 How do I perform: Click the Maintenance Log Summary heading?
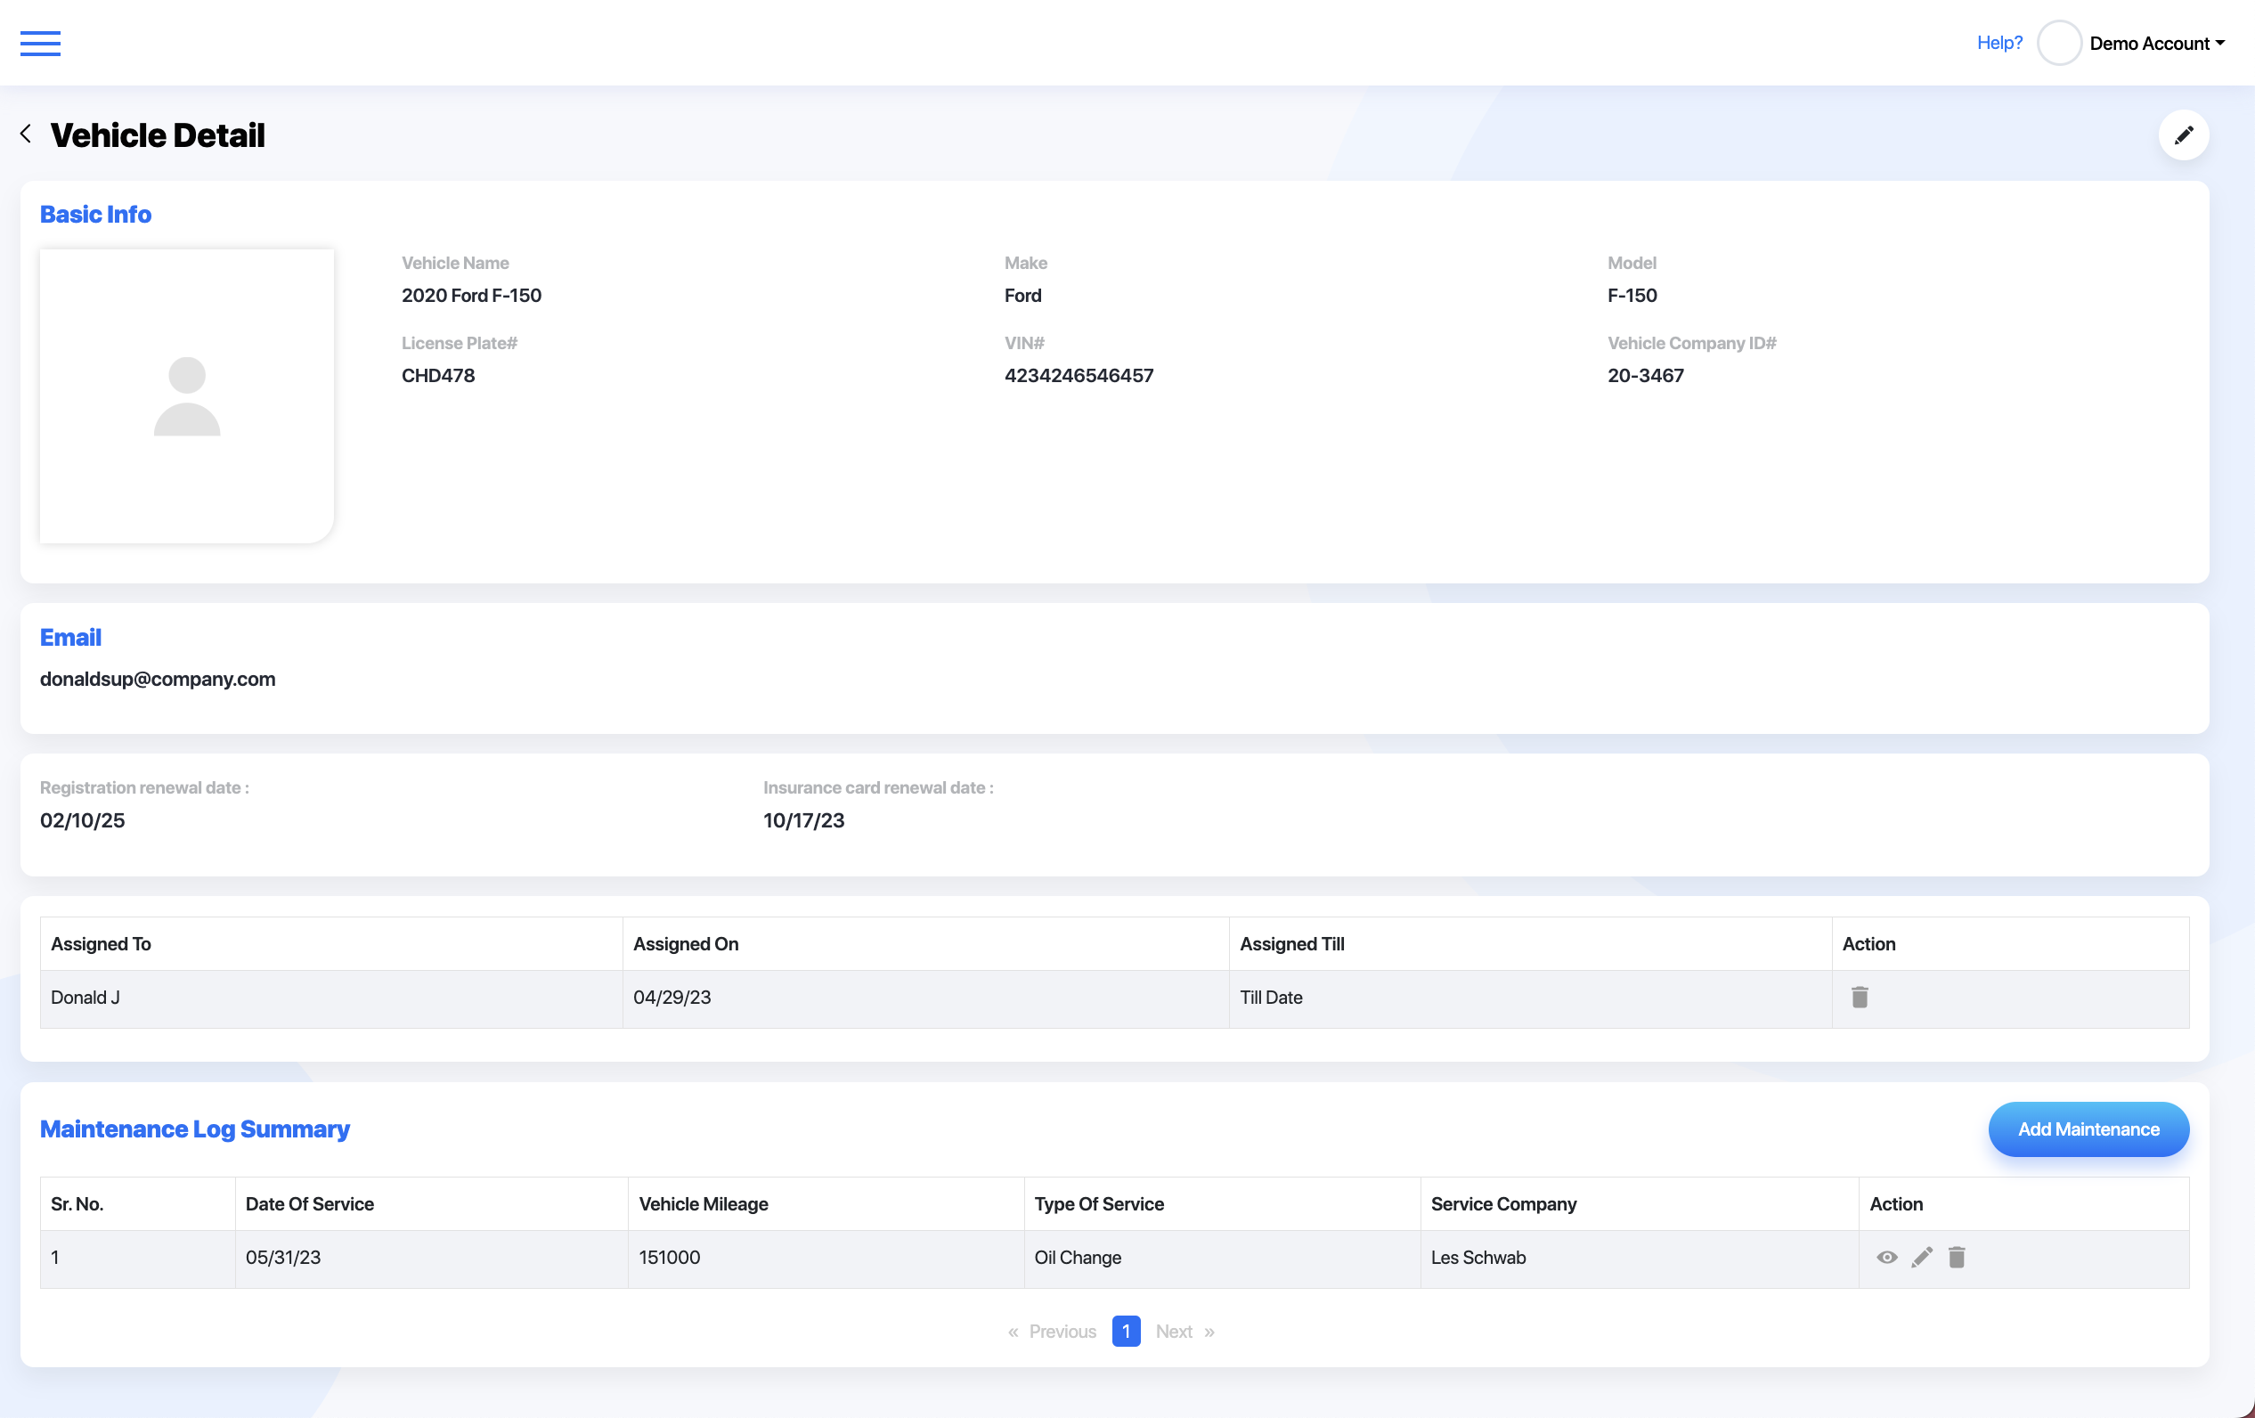pos(195,1129)
